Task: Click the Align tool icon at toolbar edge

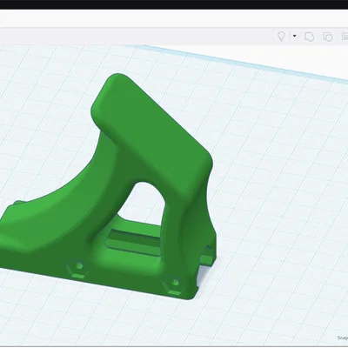Action: tap(345, 37)
